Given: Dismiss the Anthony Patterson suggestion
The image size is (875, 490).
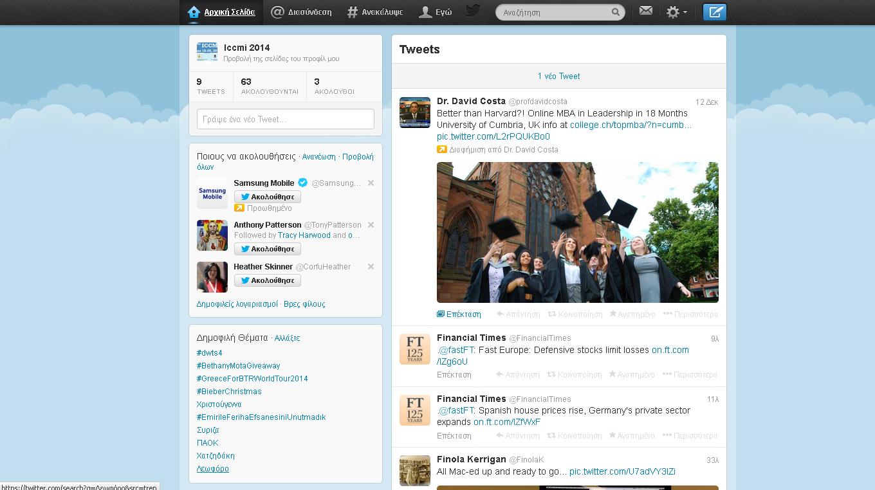Looking at the screenshot, I should click(371, 225).
